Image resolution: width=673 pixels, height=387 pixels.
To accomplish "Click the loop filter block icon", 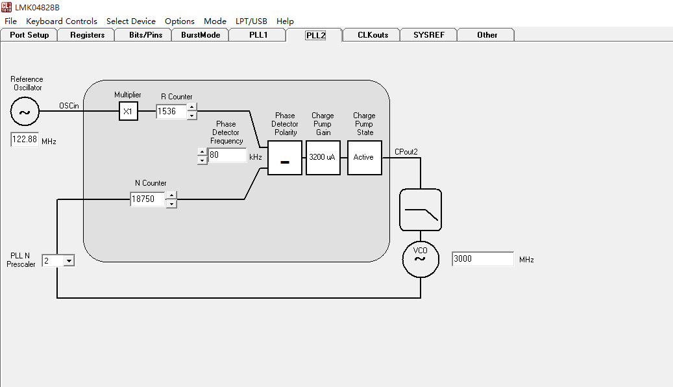I will pyautogui.click(x=421, y=210).
